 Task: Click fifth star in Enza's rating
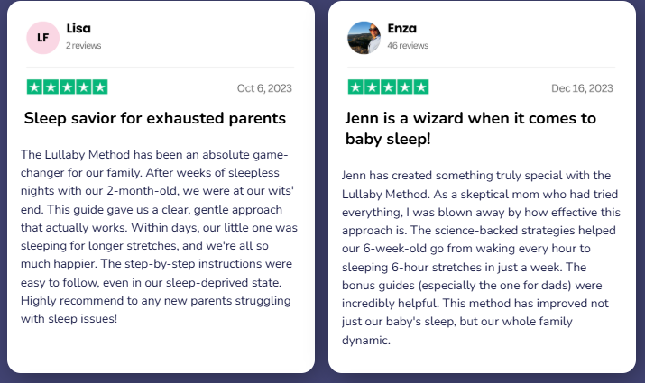point(421,87)
